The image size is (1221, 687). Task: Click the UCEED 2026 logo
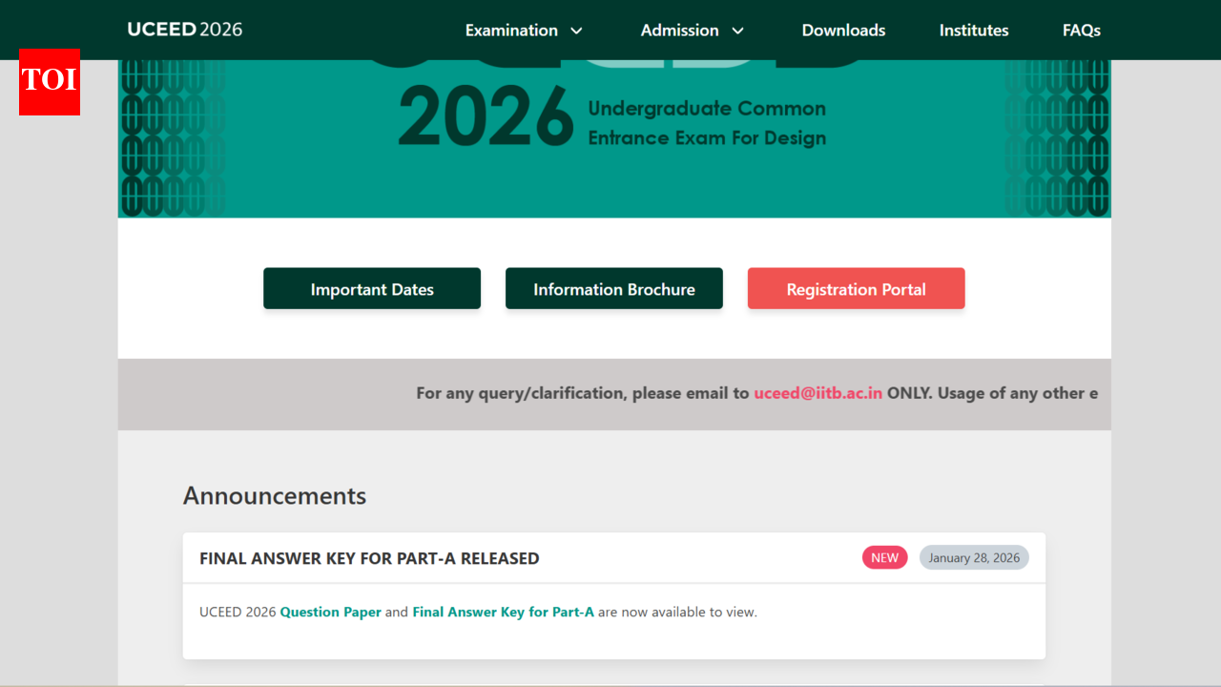pos(184,30)
